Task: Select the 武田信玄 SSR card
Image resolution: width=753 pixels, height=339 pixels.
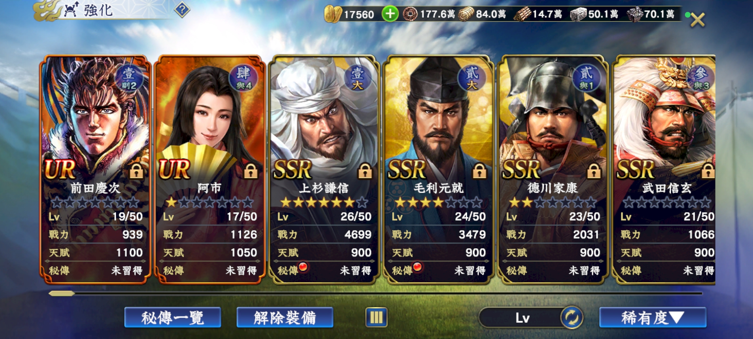Action: click(665, 169)
